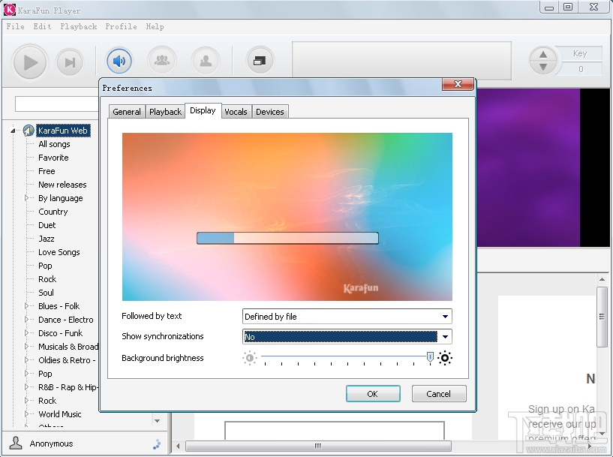Click the dim sun icon beside the slider
The width and height of the screenshot is (613, 457).
[250, 358]
